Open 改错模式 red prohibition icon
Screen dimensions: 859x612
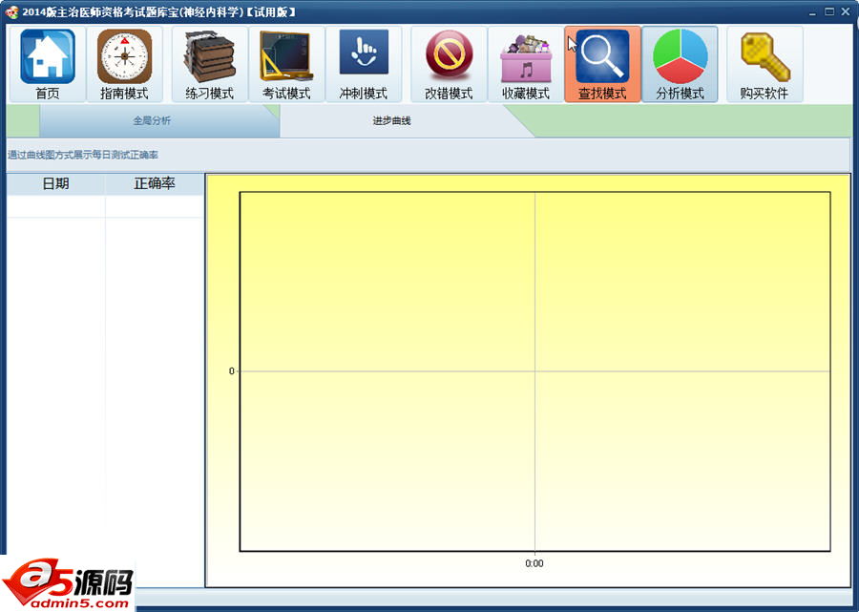click(x=449, y=64)
